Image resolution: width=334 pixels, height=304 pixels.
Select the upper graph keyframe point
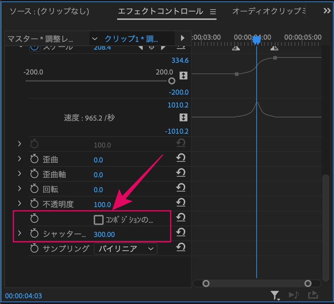275,58
